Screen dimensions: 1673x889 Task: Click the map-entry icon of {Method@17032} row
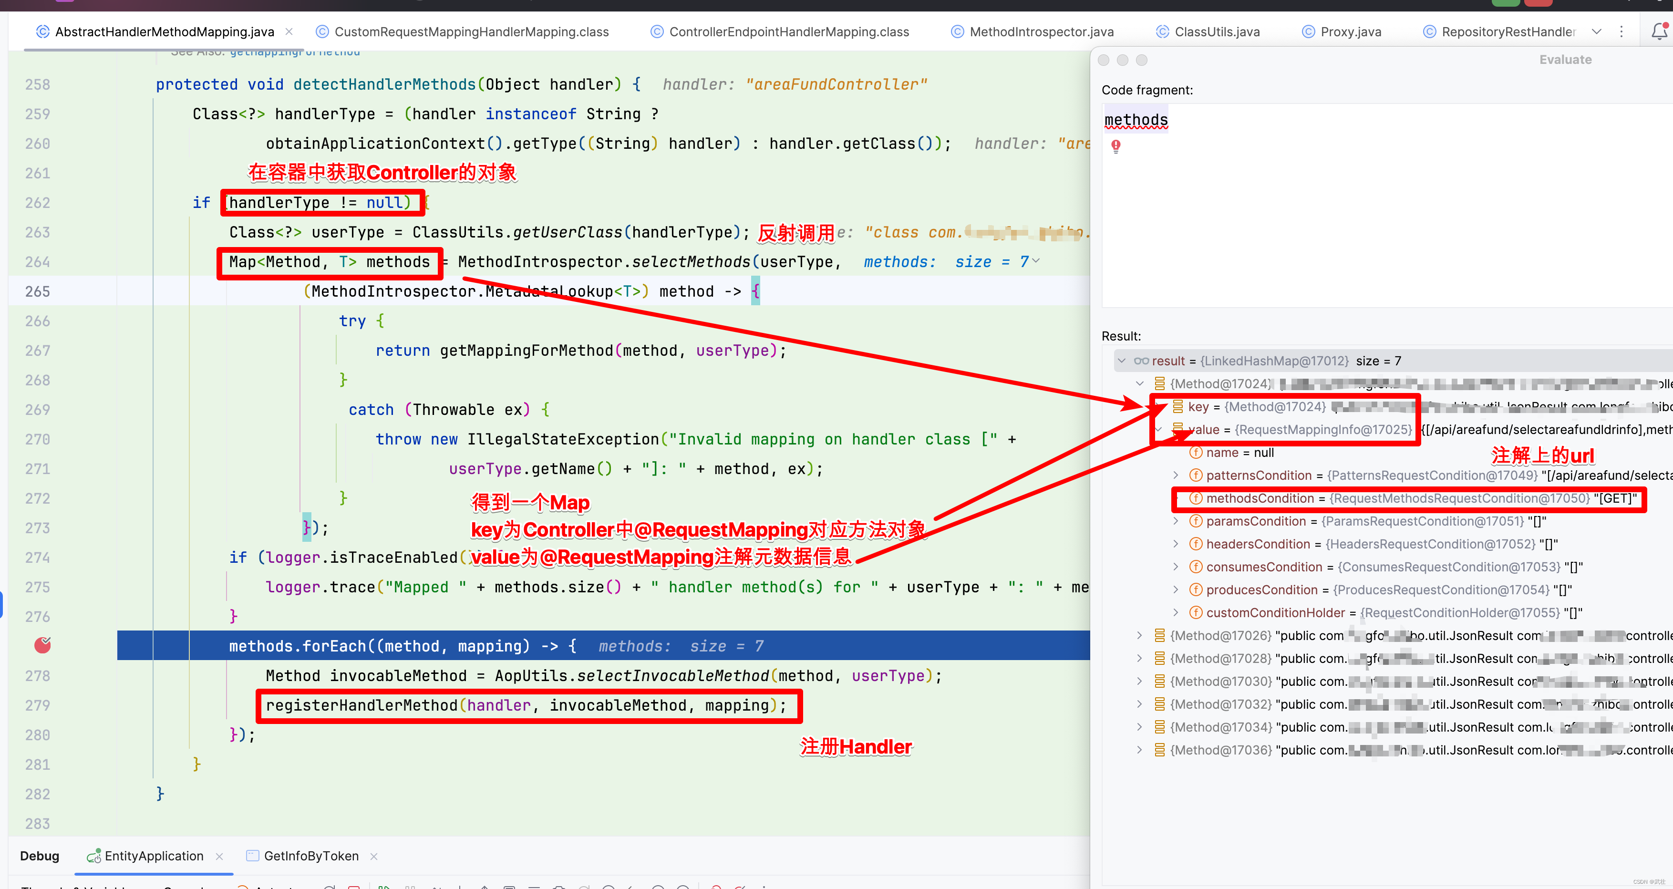(x=1159, y=704)
